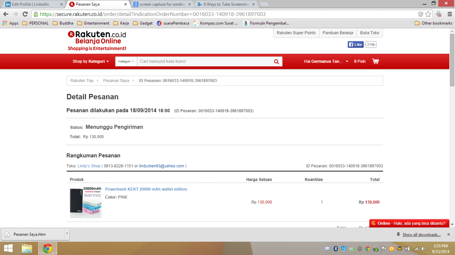Image resolution: width=455 pixels, height=255 pixels.
Task: Click the mail envelope tray icon
Action: point(327,249)
